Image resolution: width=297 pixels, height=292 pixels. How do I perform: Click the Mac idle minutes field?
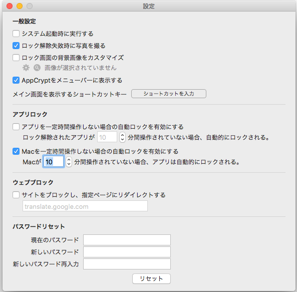54,162
